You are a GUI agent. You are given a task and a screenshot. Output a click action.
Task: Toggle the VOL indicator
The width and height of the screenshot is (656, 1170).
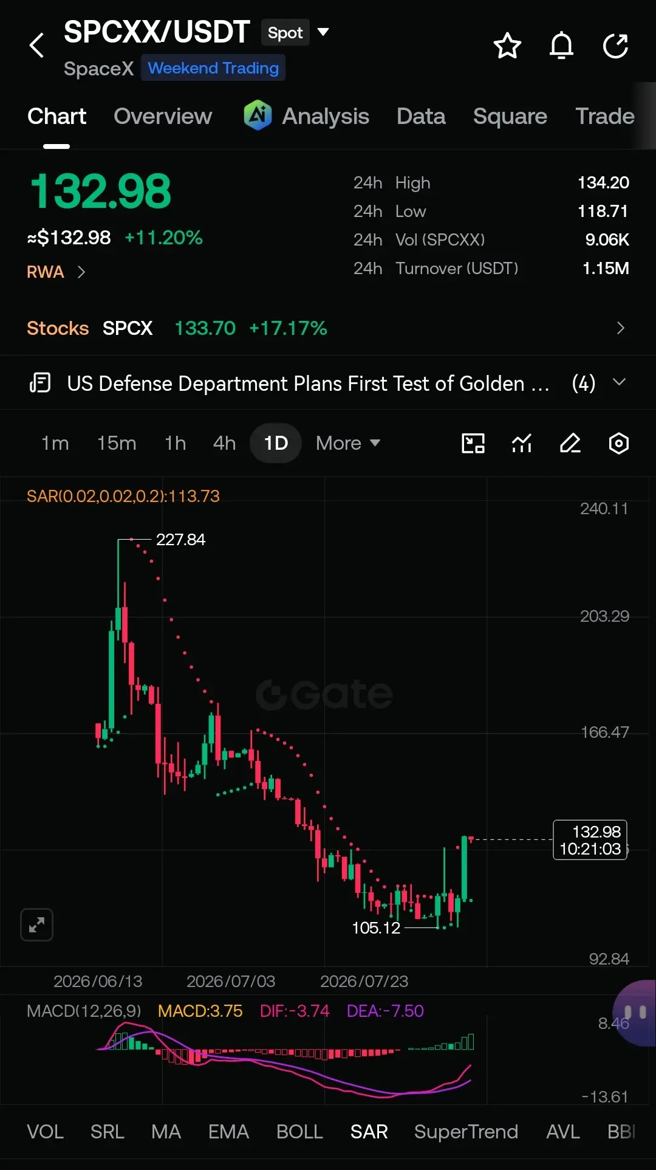[x=45, y=1132]
